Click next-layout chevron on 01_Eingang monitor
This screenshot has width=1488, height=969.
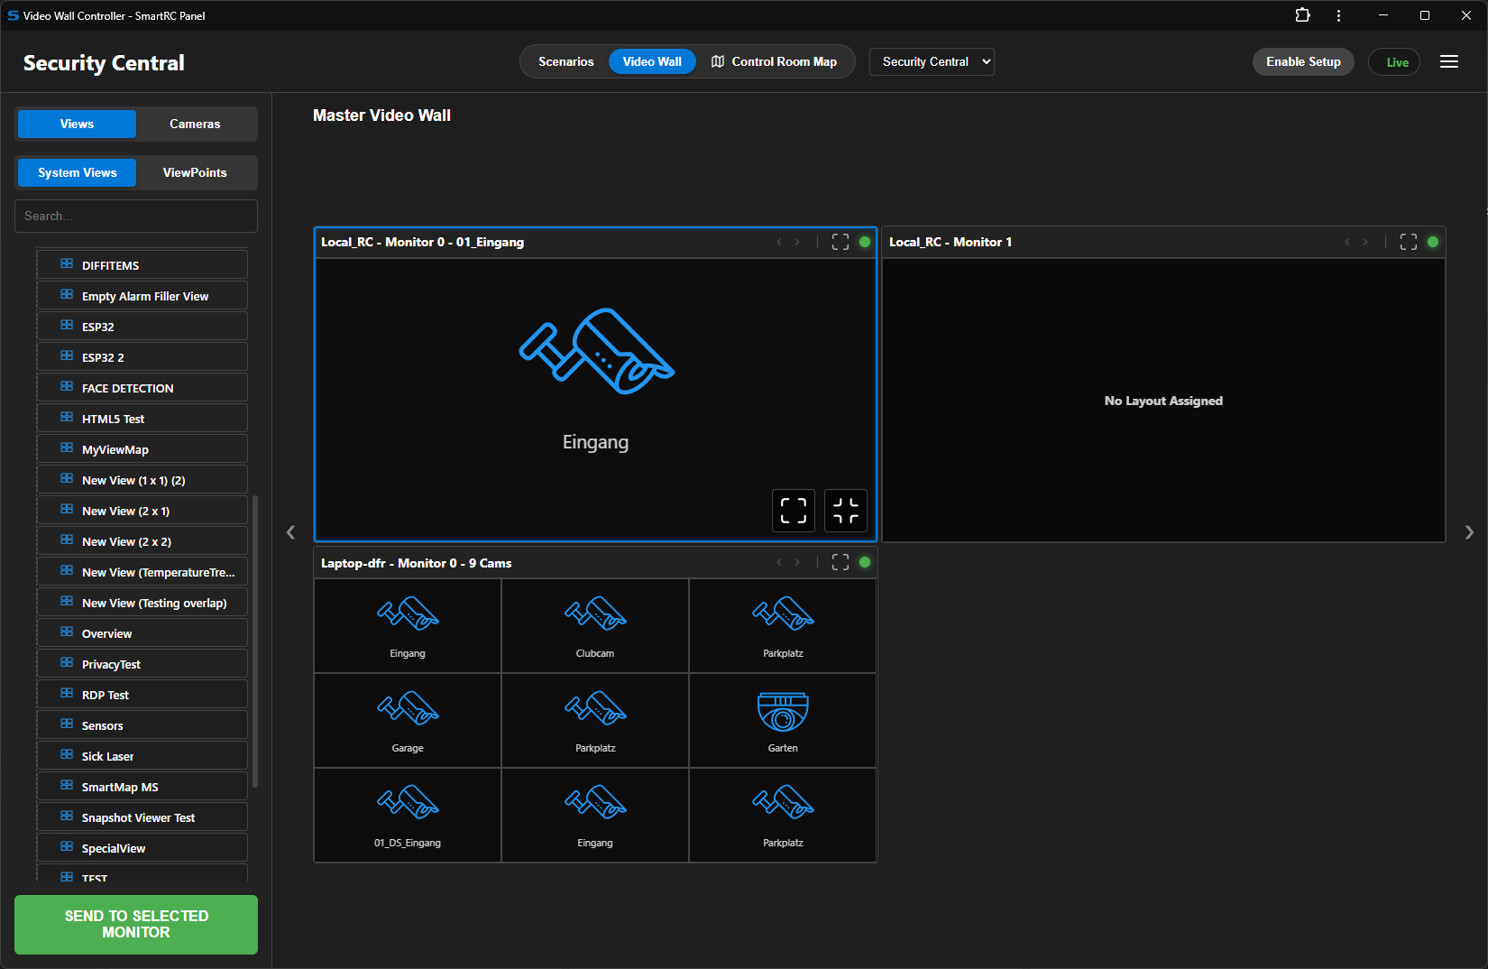click(x=797, y=242)
